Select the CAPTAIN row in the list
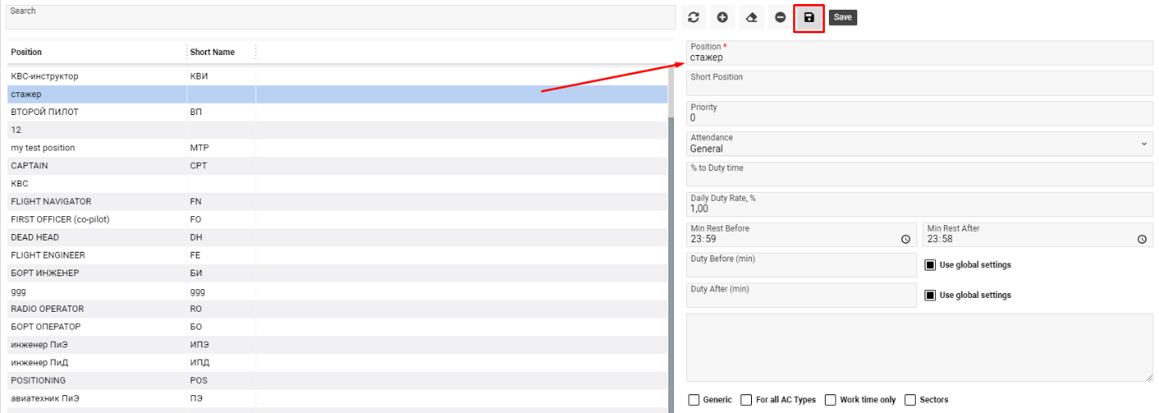 30,166
